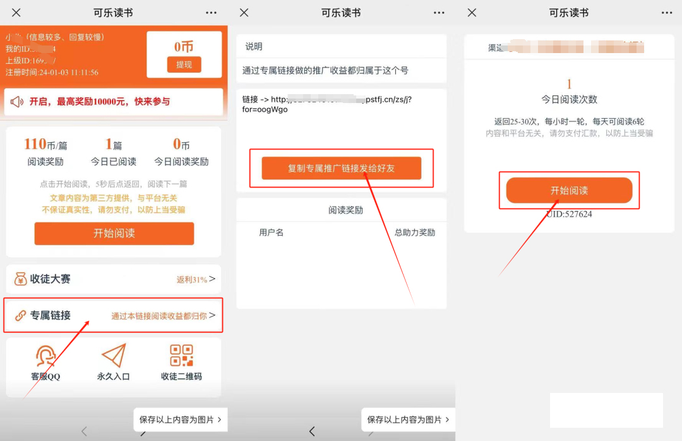The image size is (682, 441).
Task: Expand 保存以上内容为图片 in the left panel
Action: [180, 420]
